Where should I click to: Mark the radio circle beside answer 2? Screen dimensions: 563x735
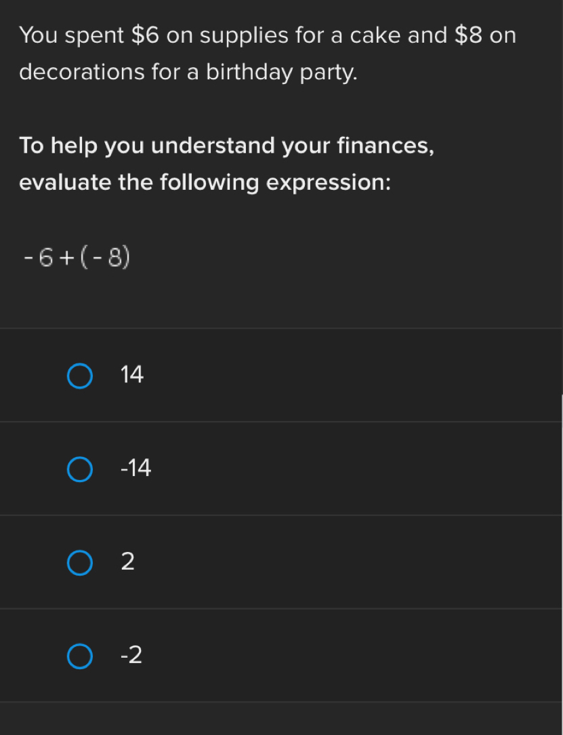80,563
